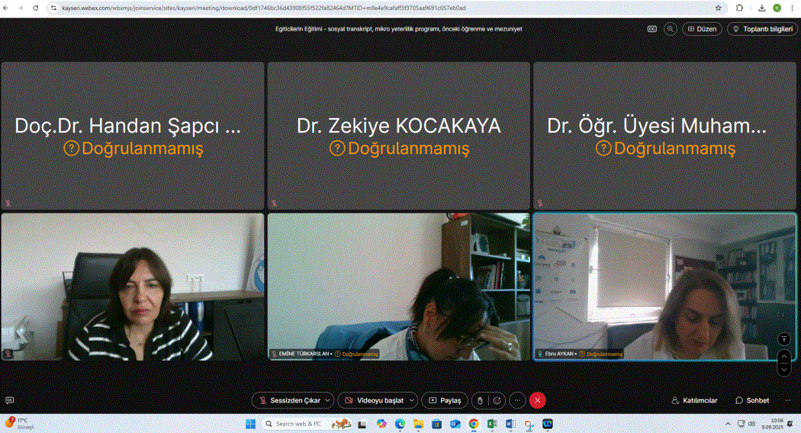
Task: Click the Paylaş share button
Action: pos(445,400)
